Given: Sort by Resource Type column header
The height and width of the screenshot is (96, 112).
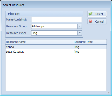Looking at the screenshot, I should coord(90,42).
